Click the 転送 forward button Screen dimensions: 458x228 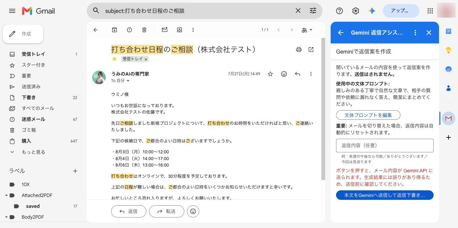(167, 211)
